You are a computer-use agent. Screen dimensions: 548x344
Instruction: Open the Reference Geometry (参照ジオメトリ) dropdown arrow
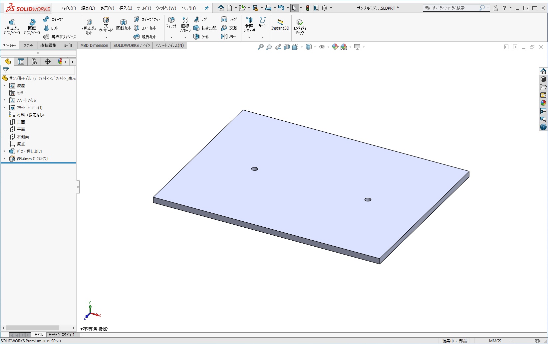[x=249, y=37]
